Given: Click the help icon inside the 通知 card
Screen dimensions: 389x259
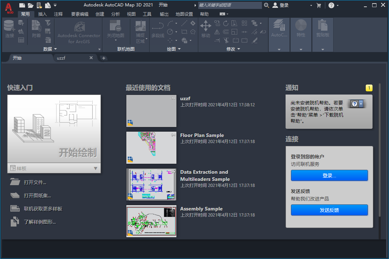Looking at the screenshot, I should click(355, 104).
